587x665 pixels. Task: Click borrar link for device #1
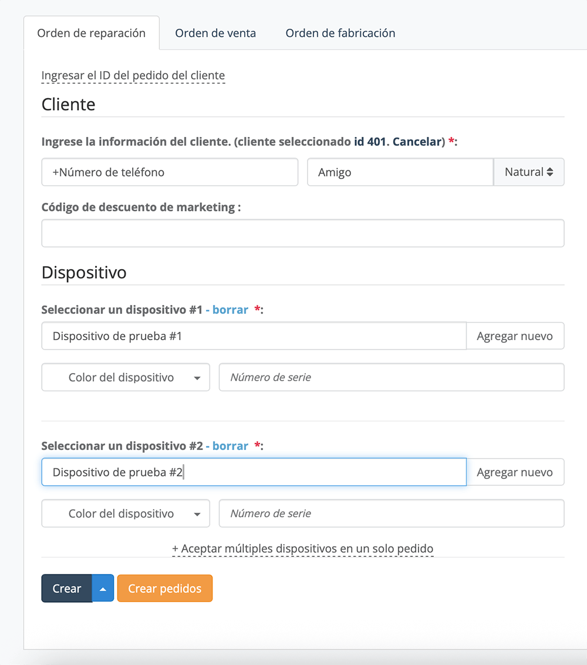[230, 310]
